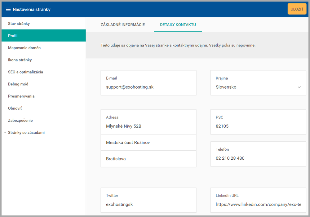Open Ikona stránky settings

tap(20, 60)
